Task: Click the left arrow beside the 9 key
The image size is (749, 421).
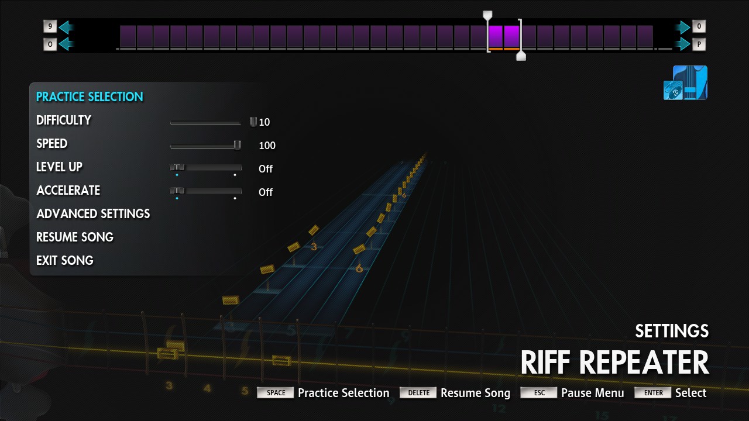Action: point(66,27)
